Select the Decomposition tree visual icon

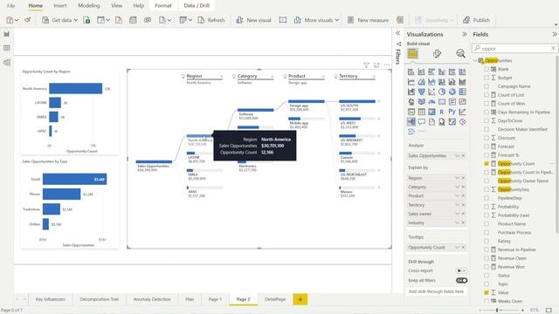tap(411, 122)
